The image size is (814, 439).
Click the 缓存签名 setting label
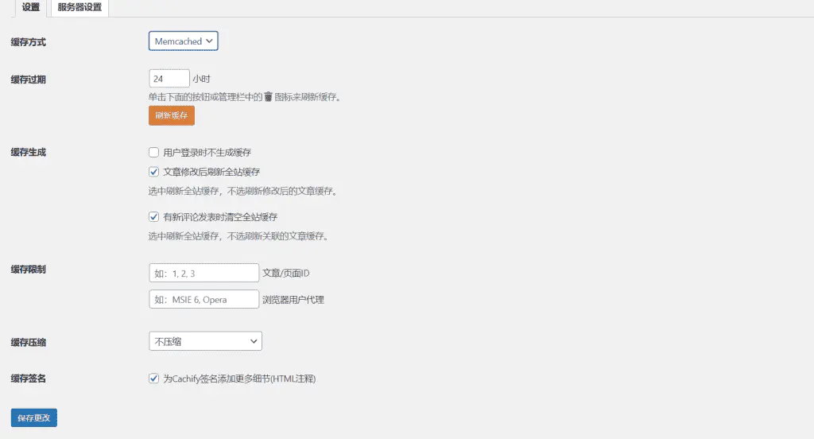(x=29, y=379)
